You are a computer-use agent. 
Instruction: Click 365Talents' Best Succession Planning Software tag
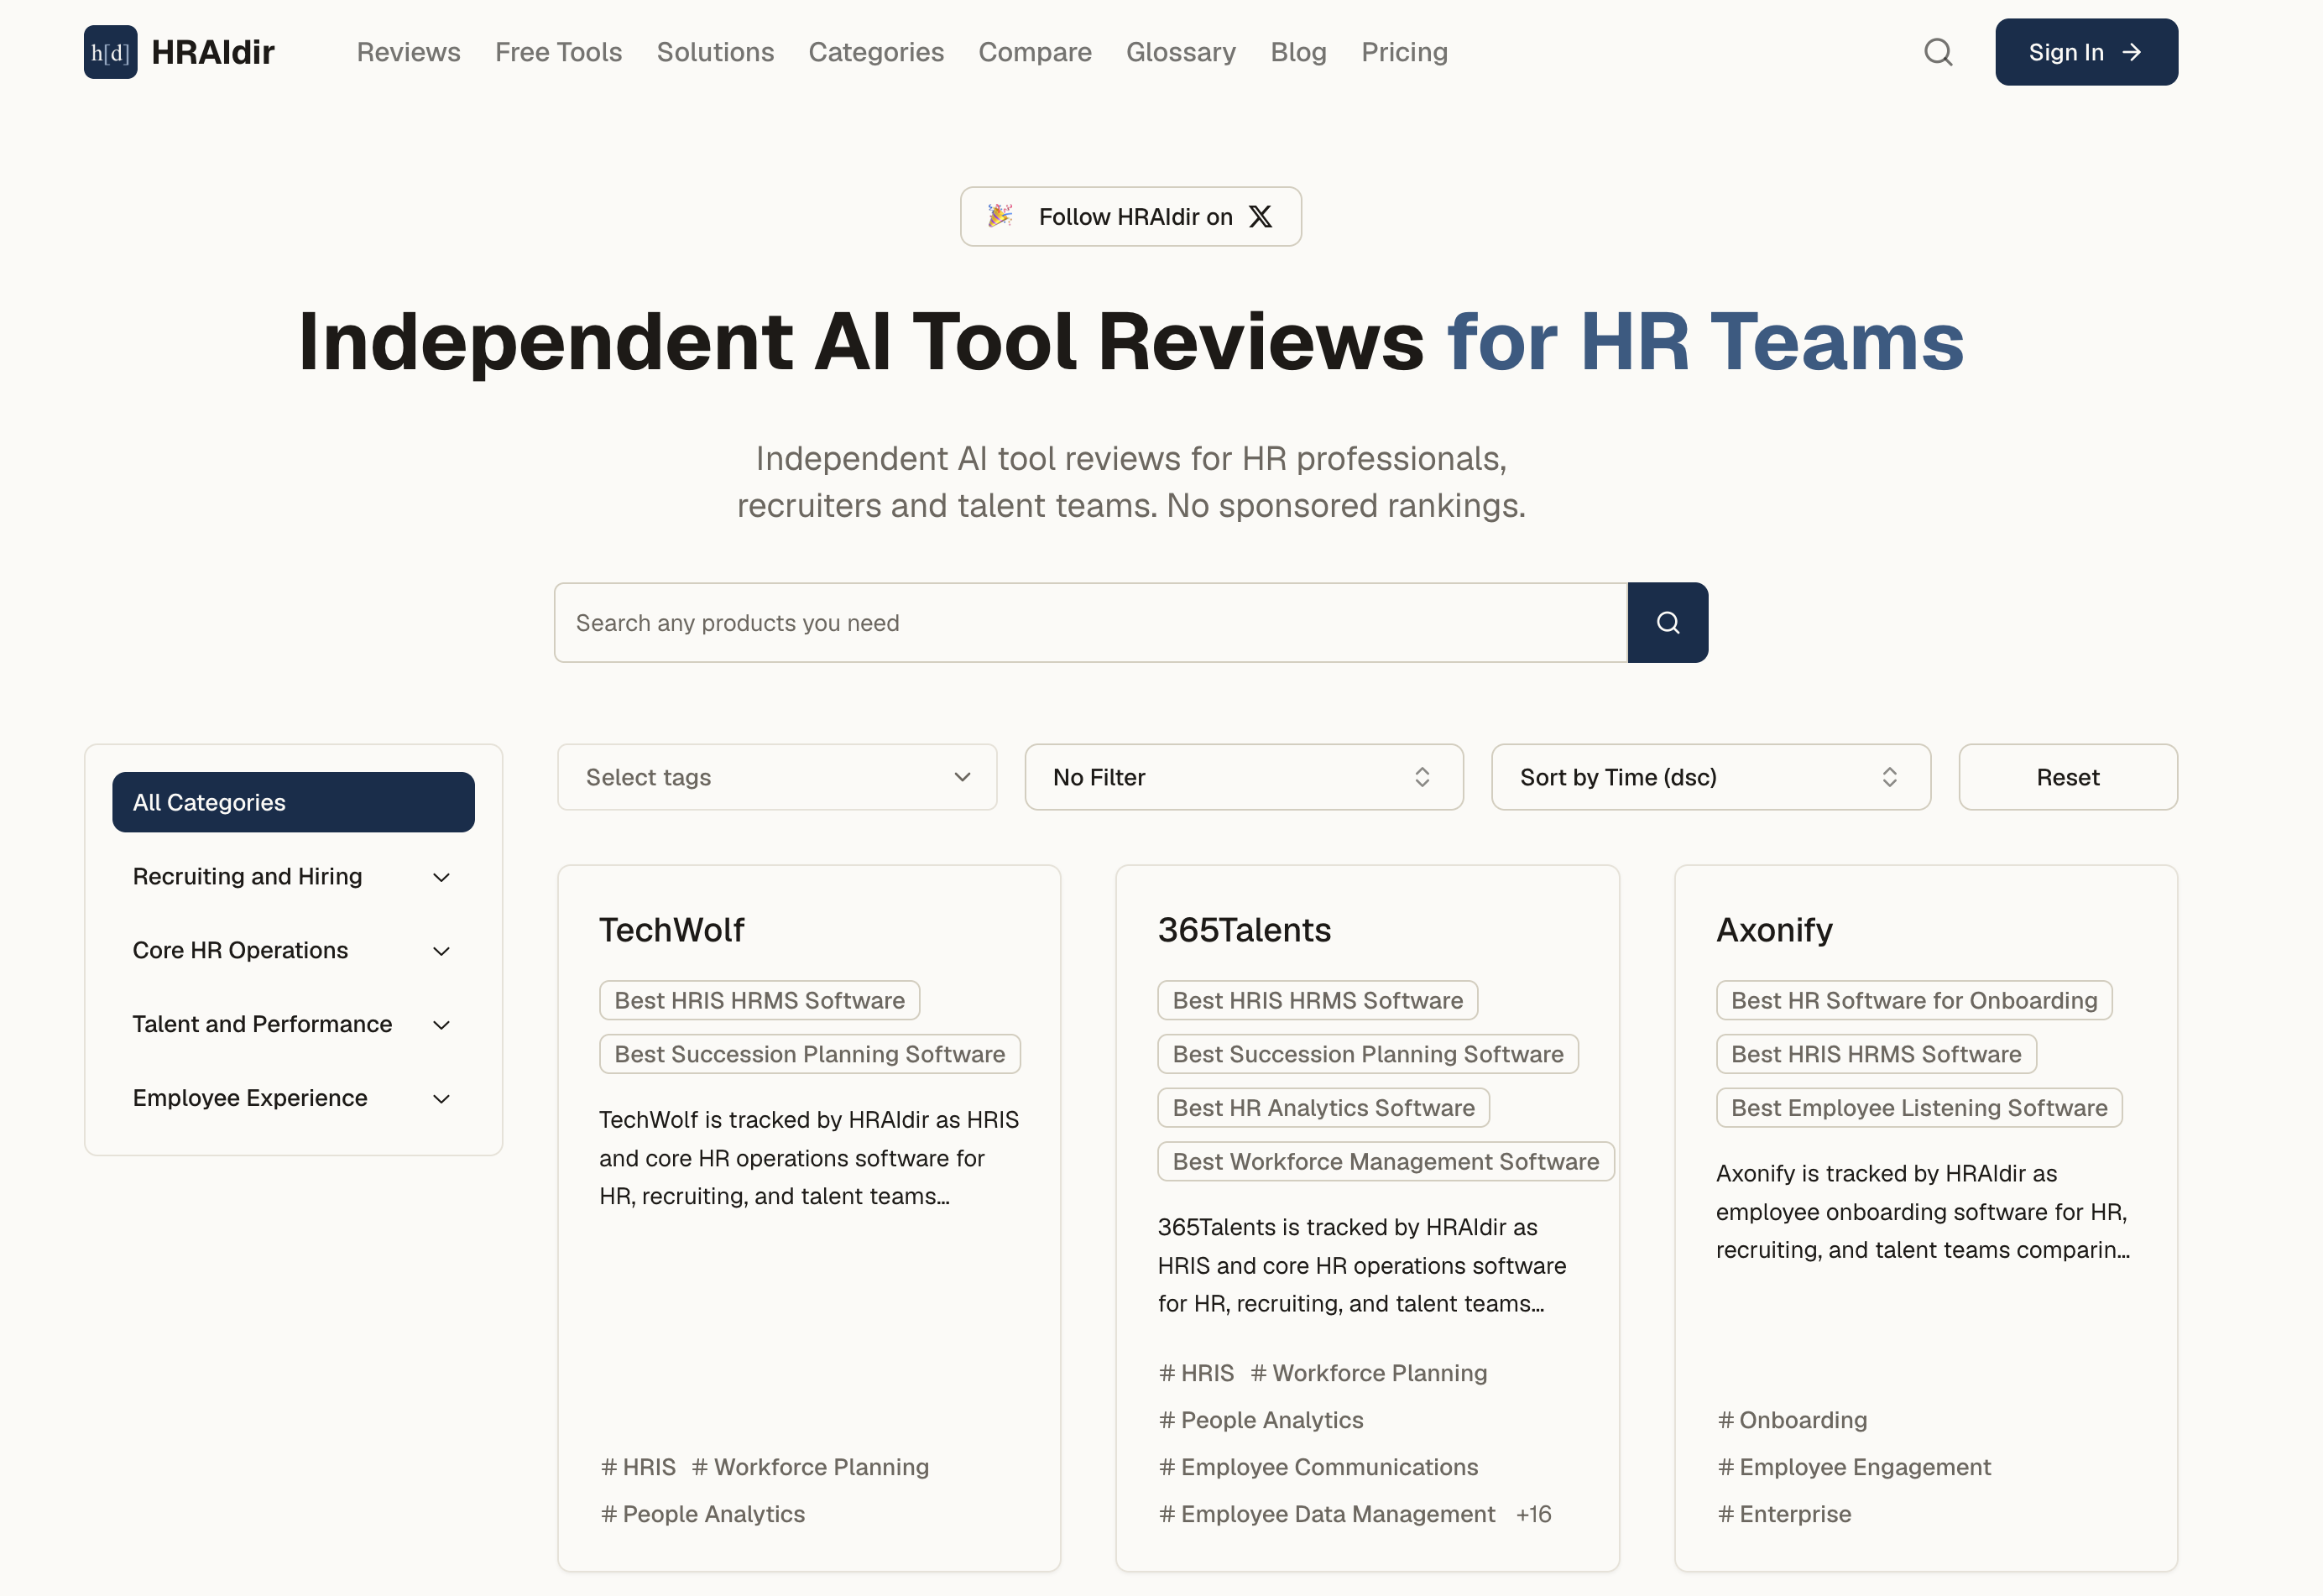point(1367,1054)
